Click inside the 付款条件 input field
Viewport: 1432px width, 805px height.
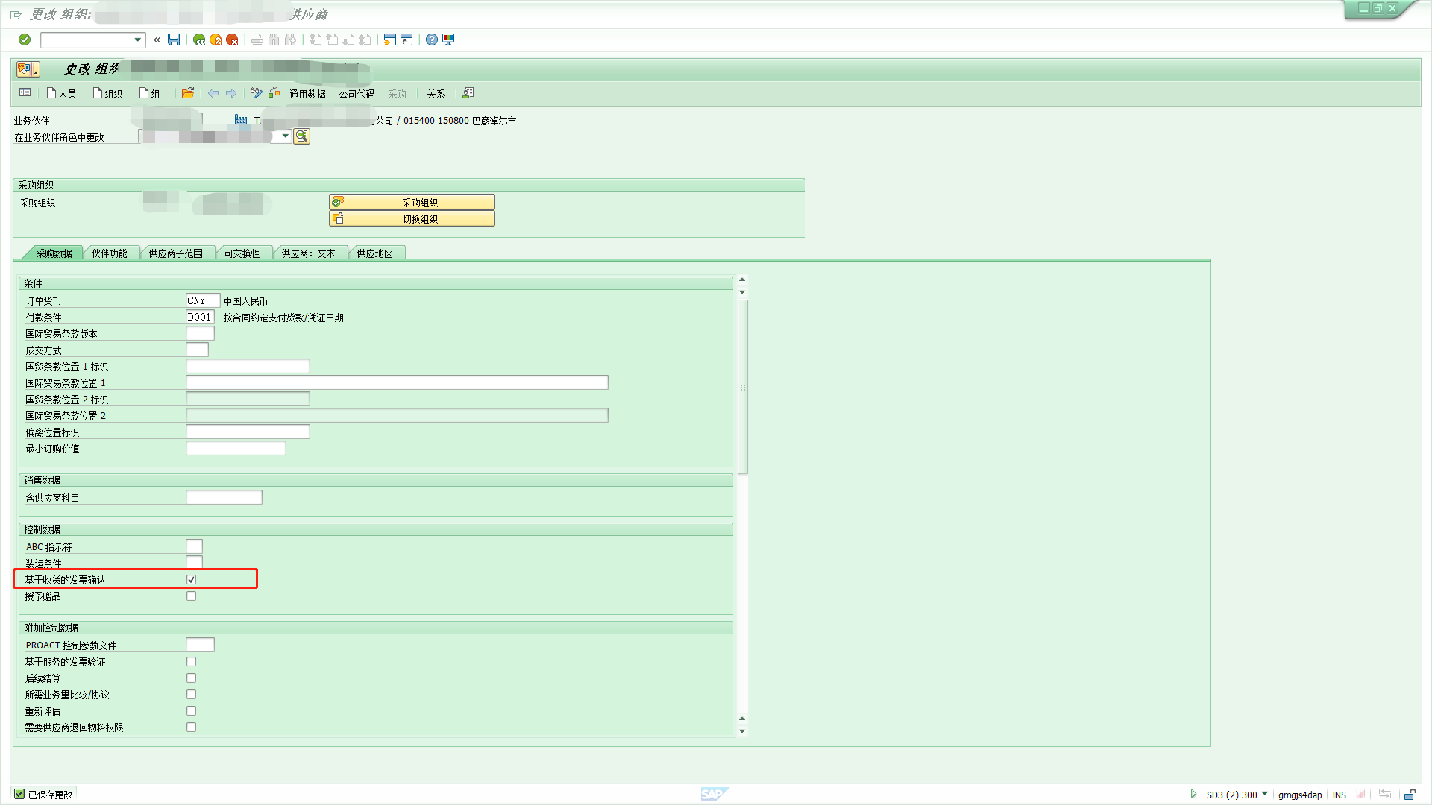click(200, 317)
